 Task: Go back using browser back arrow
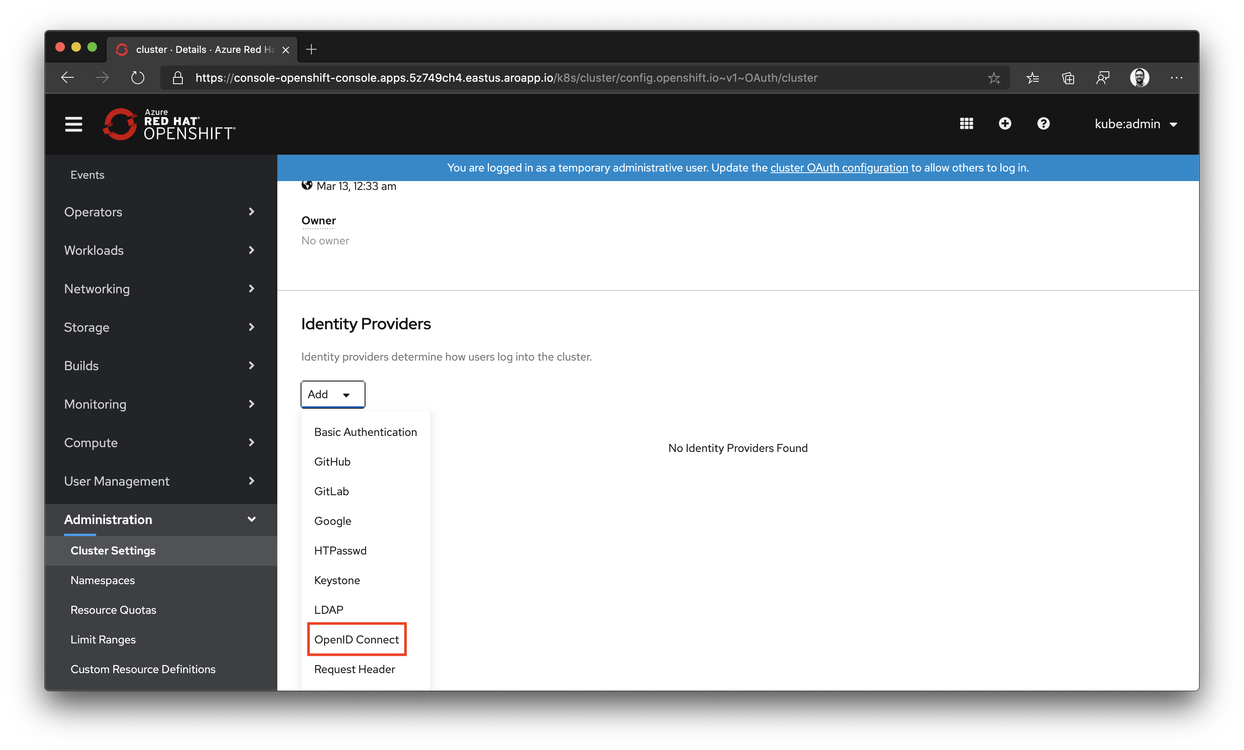(67, 78)
